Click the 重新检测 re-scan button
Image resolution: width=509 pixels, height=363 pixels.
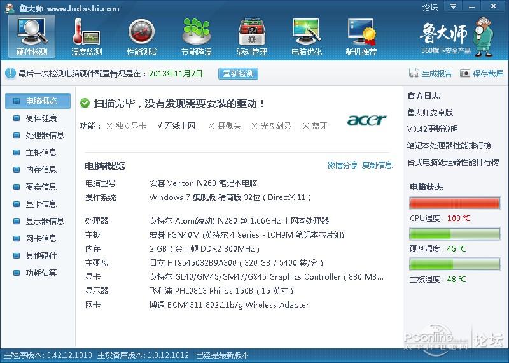point(238,73)
